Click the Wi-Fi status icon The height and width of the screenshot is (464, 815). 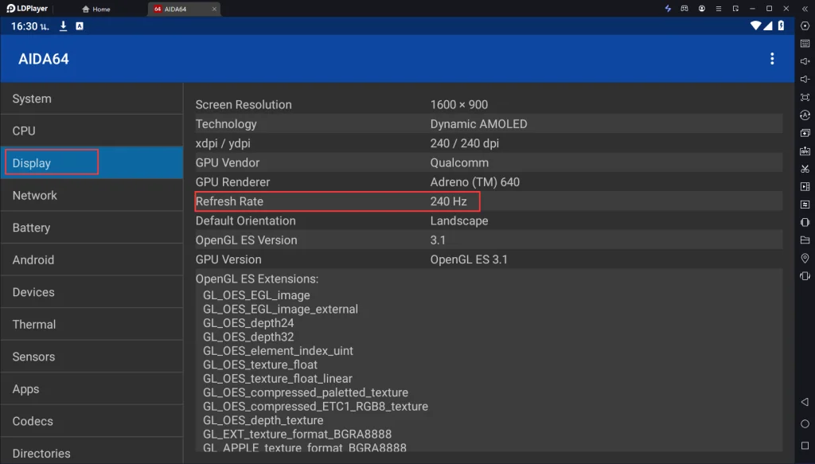point(755,26)
